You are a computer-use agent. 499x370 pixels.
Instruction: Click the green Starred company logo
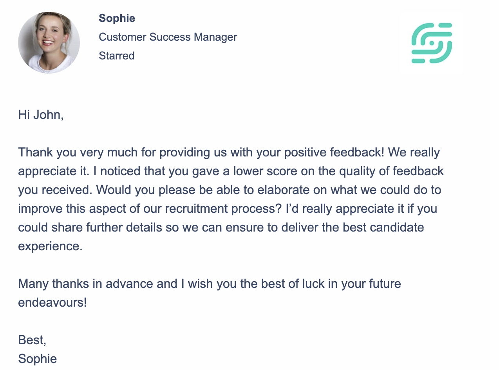[x=432, y=43]
